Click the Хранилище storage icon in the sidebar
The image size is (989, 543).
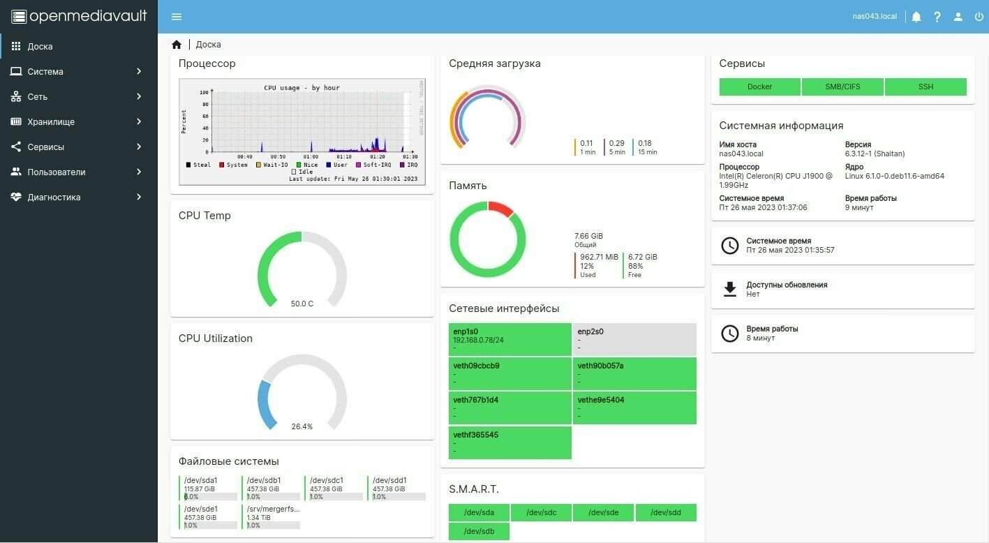click(16, 121)
